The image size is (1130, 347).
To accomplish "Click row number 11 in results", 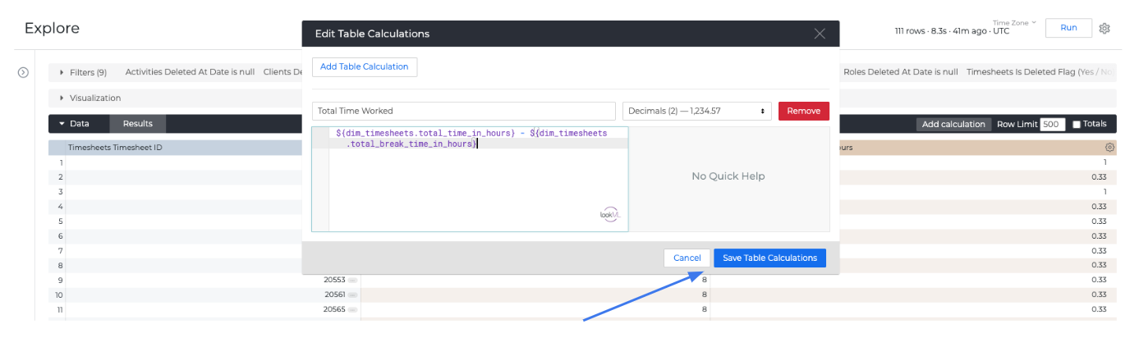I will click(59, 309).
